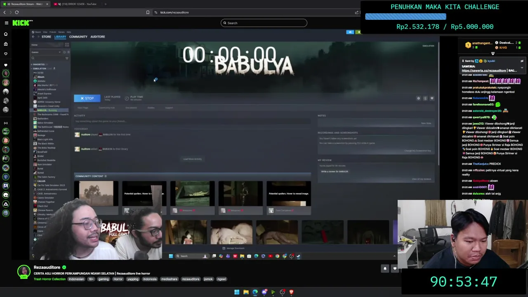Favorite the game with heart icon on BABULYA page
Screen dimensions: 528x297
coord(432,98)
